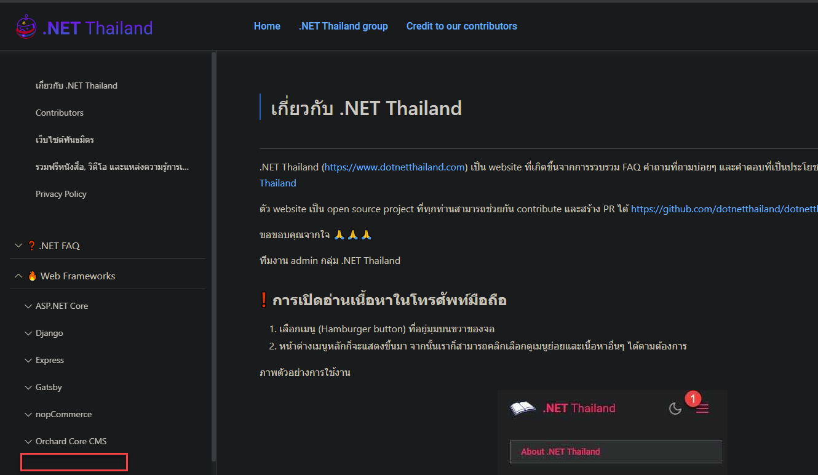Click the fire icon beside Web Frameworks
The image size is (818, 475).
point(32,276)
